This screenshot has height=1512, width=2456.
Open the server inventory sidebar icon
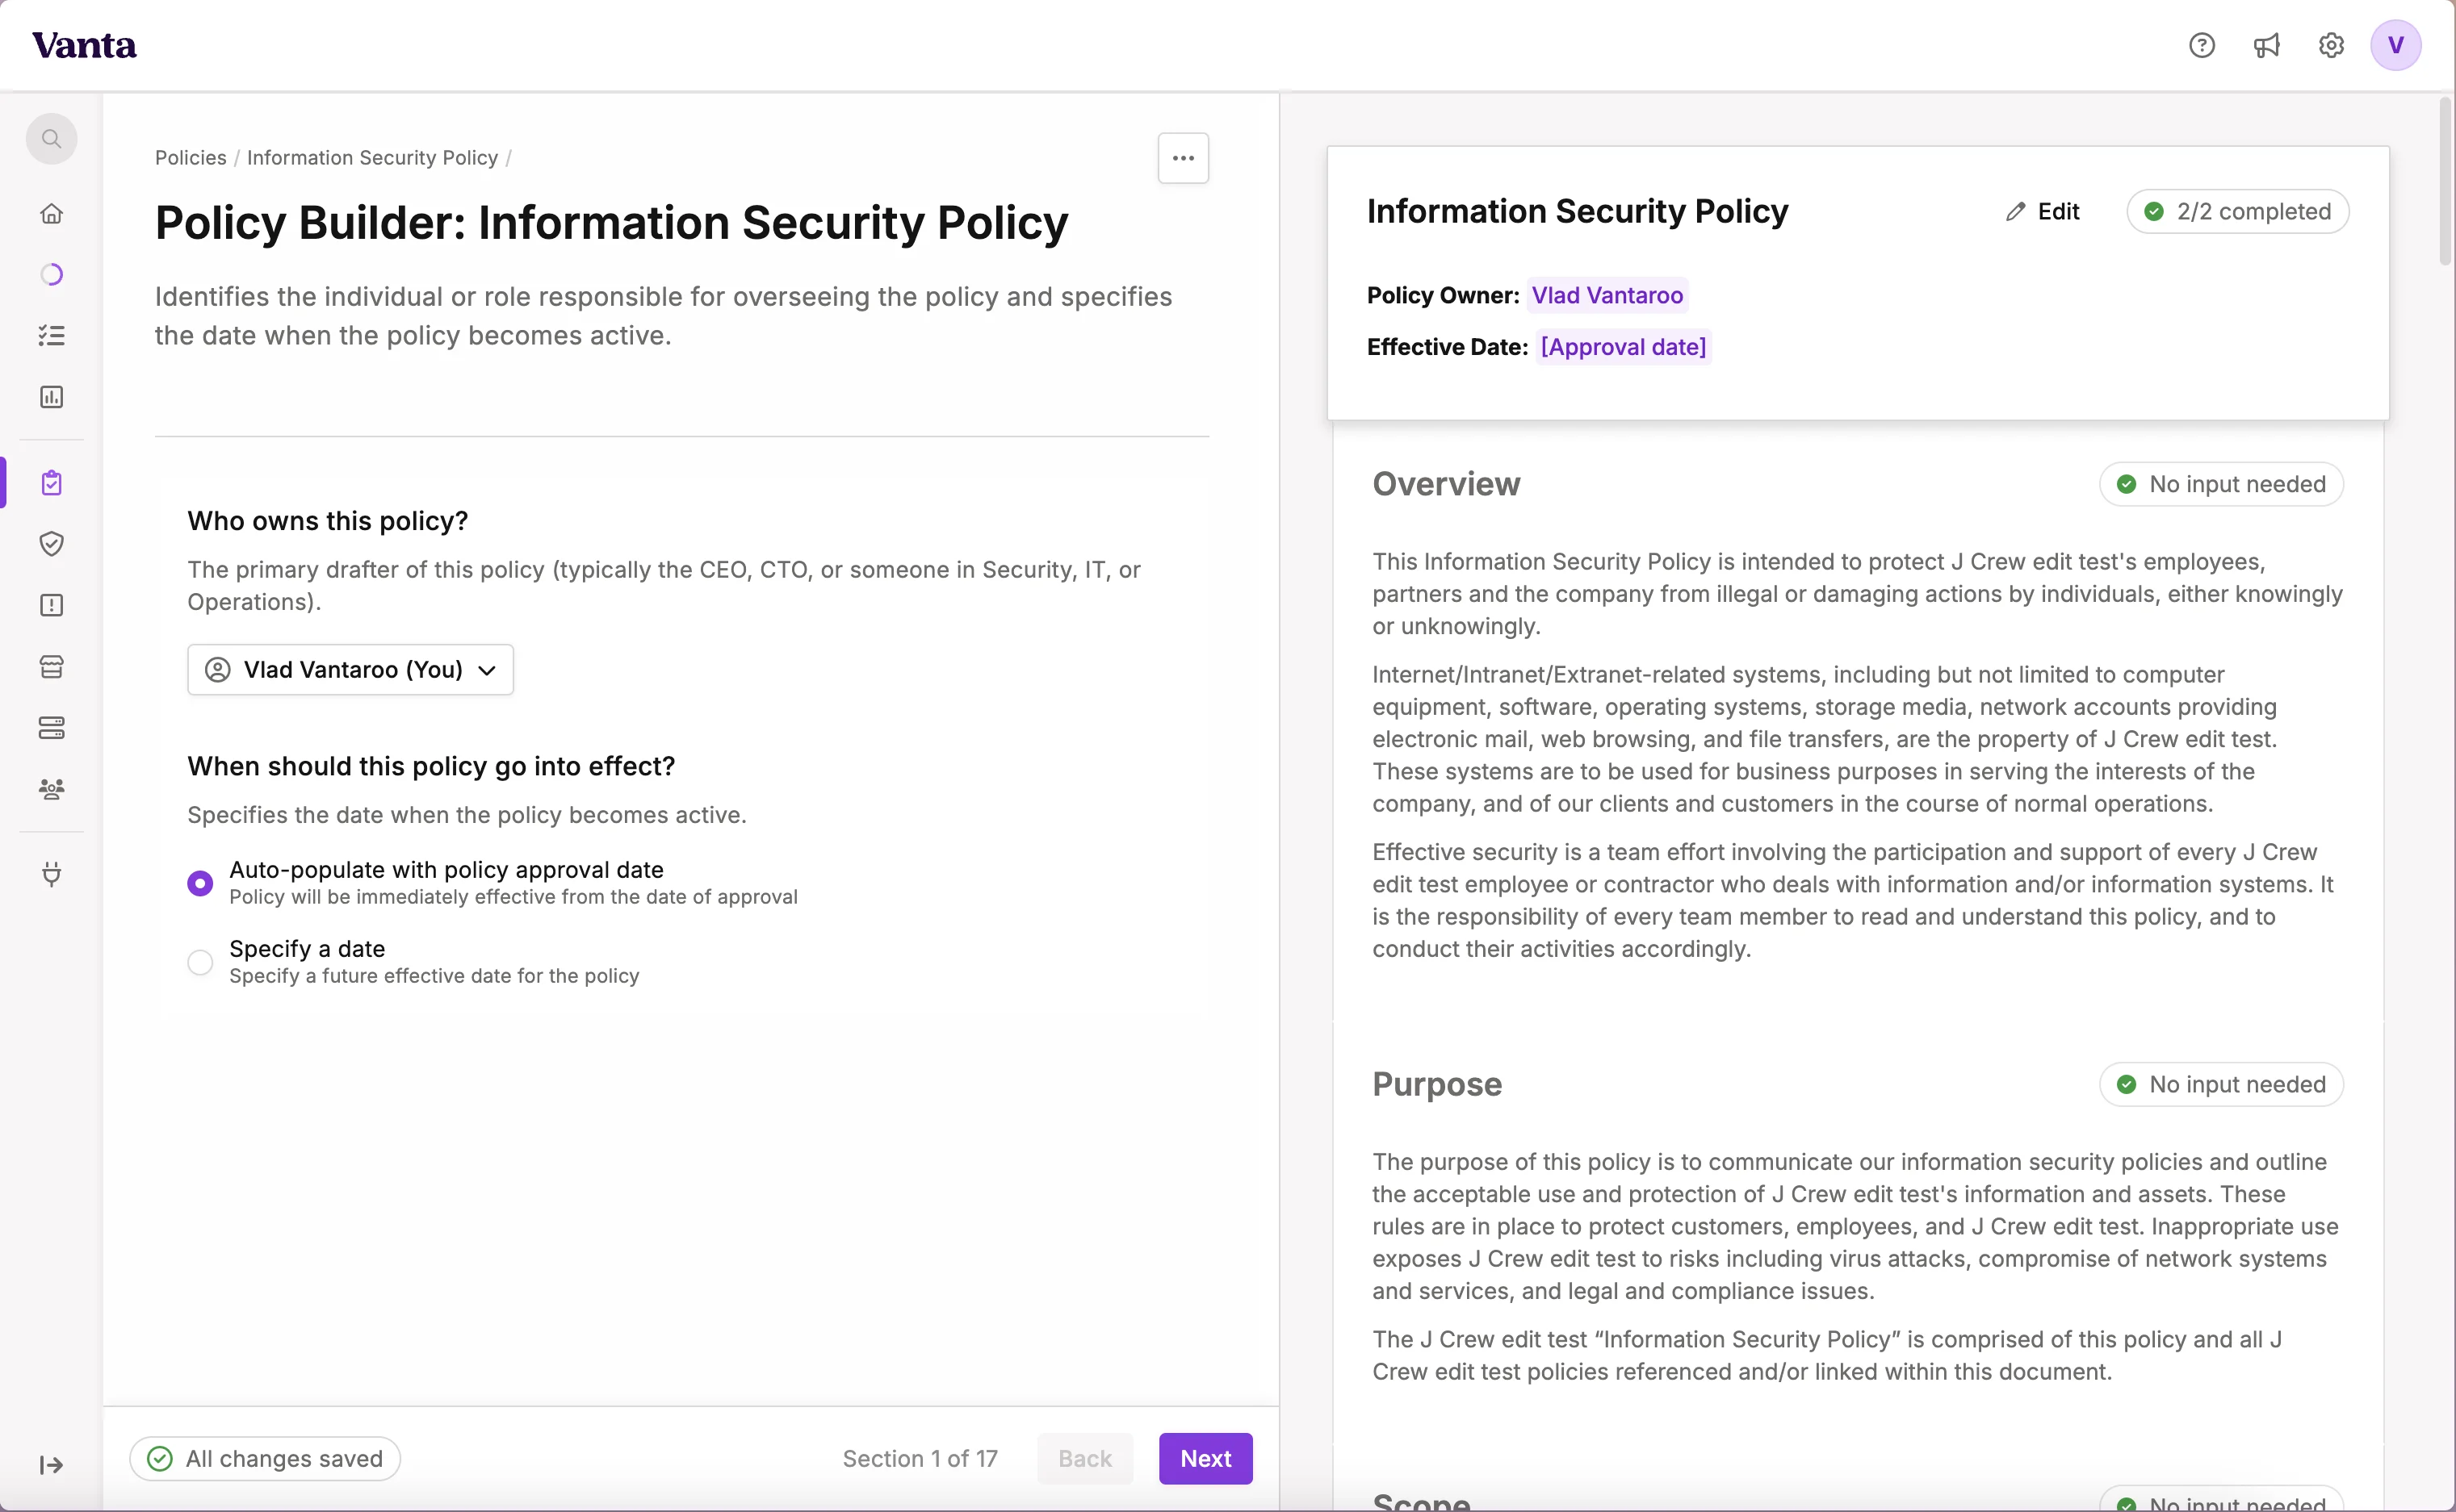click(x=51, y=728)
